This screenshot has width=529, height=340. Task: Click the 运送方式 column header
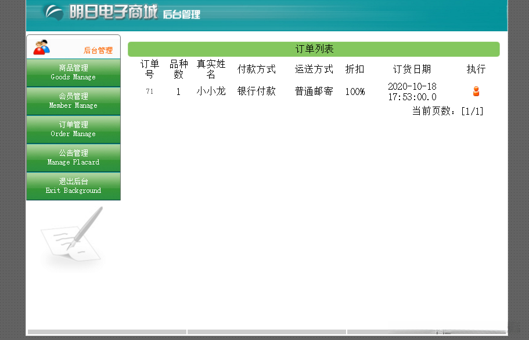point(314,69)
